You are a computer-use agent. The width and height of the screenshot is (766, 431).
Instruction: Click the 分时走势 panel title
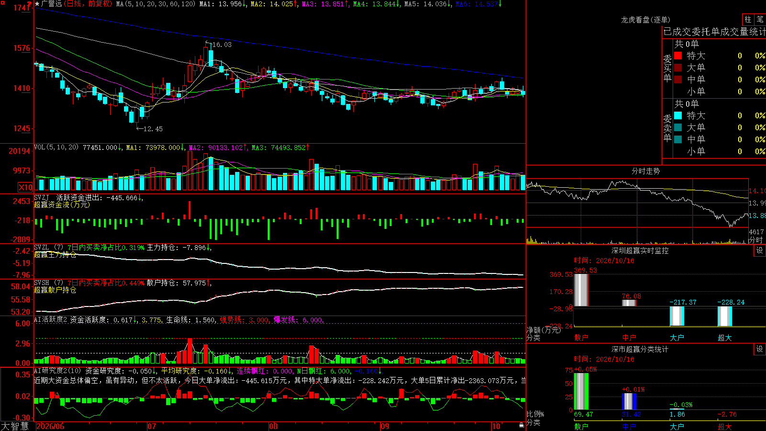(645, 171)
